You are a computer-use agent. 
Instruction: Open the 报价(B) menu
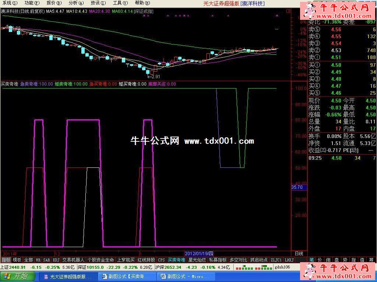(54, 3)
